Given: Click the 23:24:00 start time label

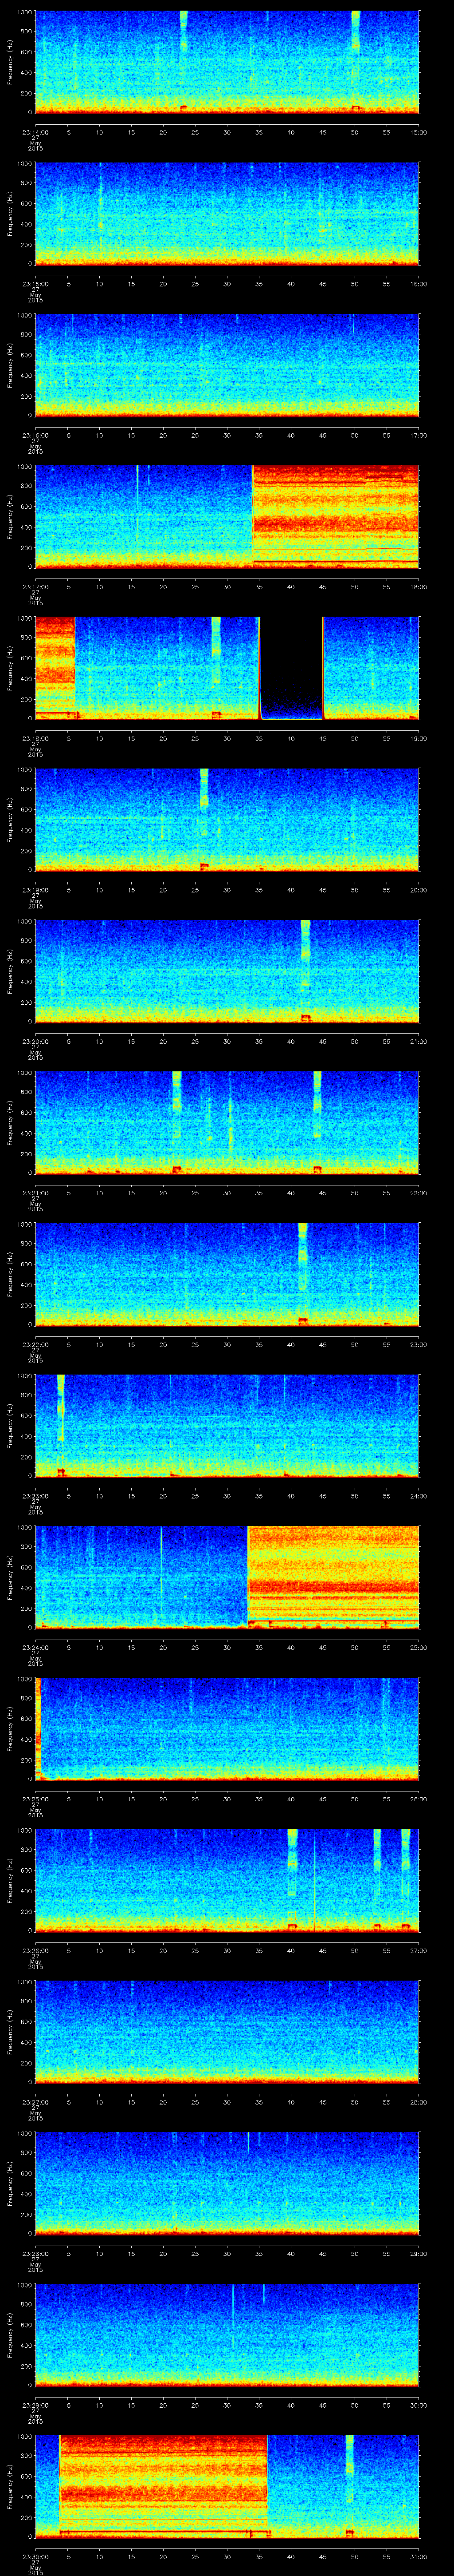Looking at the screenshot, I should point(35,1647).
